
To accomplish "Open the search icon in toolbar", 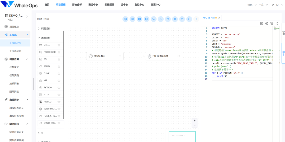I will coord(154,19).
